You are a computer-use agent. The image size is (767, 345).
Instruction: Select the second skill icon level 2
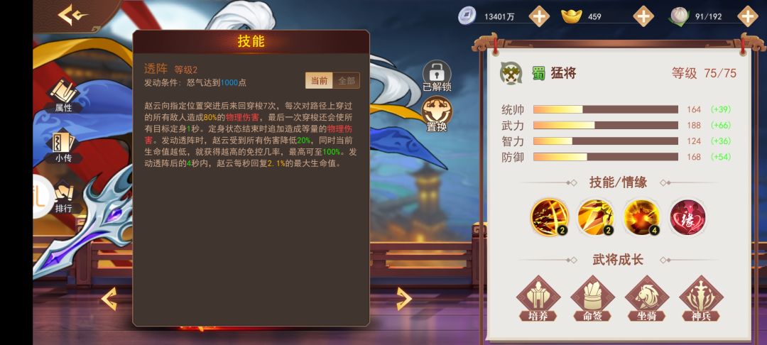595,217
